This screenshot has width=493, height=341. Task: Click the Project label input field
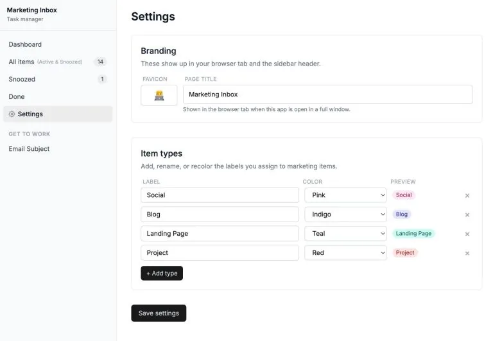pos(220,252)
